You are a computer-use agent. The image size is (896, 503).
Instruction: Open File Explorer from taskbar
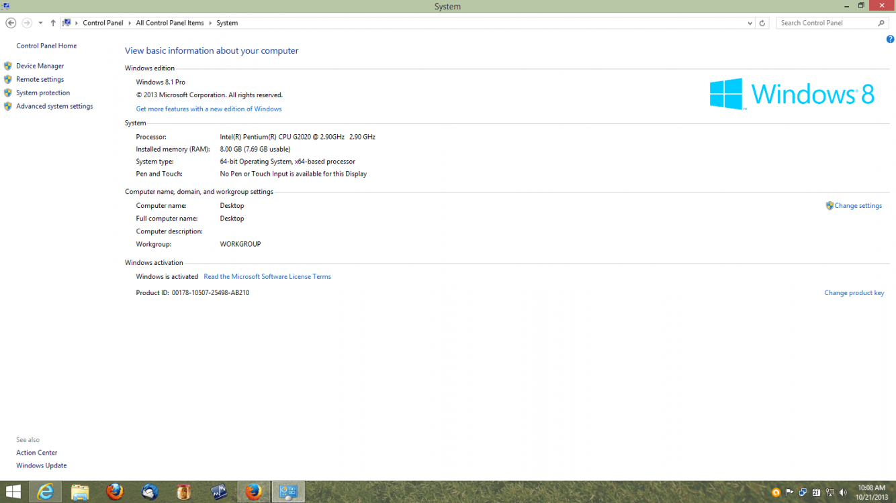tap(80, 492)
